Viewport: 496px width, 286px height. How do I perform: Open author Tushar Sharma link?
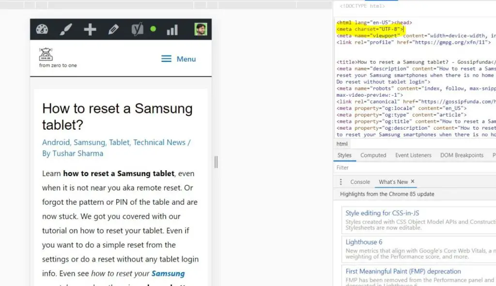(78, 153)
